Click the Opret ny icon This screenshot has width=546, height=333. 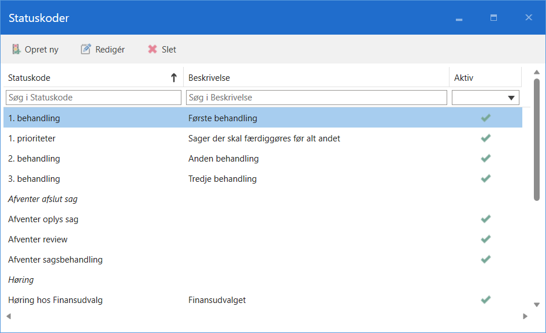coord(16,50)
